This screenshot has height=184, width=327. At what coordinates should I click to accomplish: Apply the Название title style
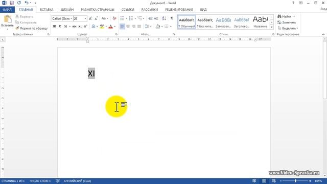pos(260,22)
